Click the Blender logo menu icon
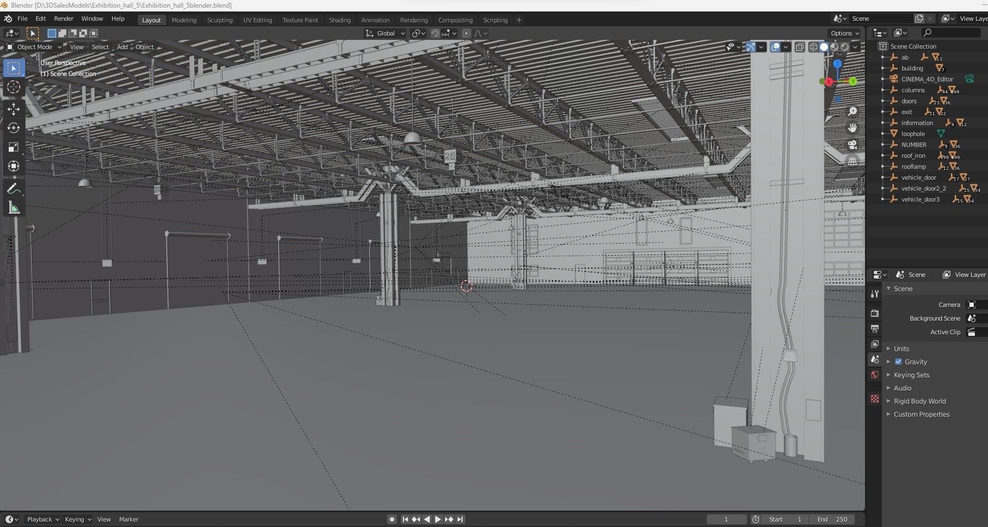The width and height of the screenshot is (988, 527). coord(8,19)
